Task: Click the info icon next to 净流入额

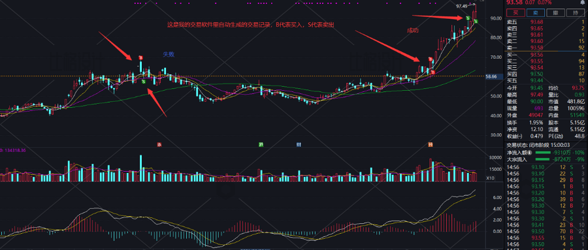Action: point(530,153)
